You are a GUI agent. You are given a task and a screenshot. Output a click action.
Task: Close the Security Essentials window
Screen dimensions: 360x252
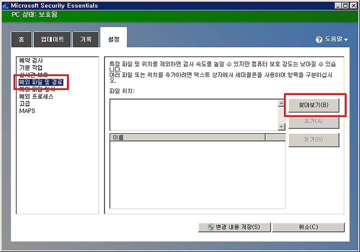pyautogui.click(x=353, y=5)
